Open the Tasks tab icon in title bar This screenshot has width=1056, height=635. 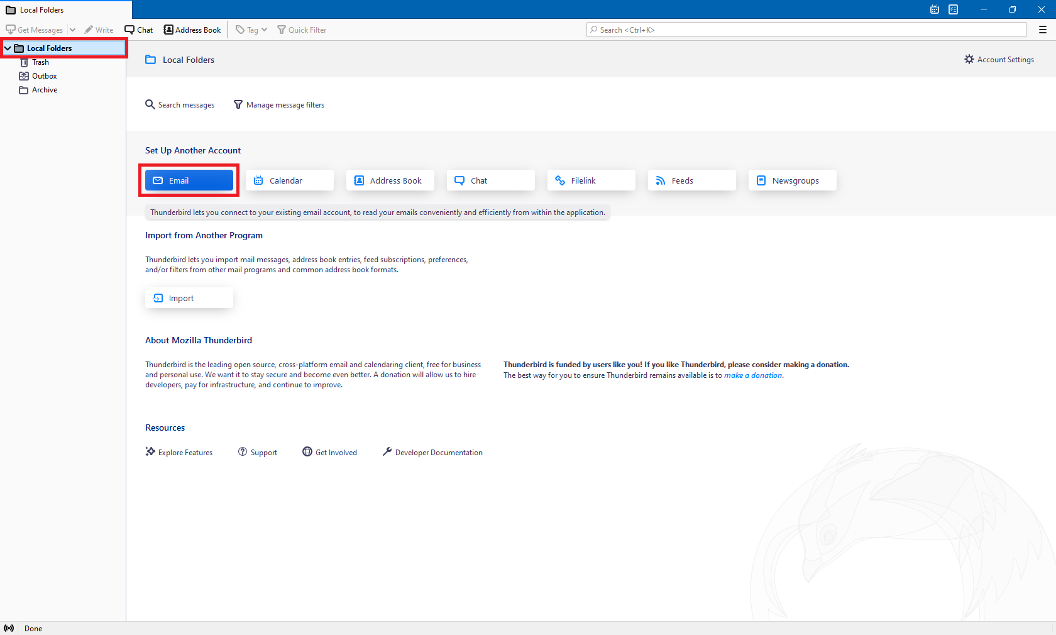954,9
